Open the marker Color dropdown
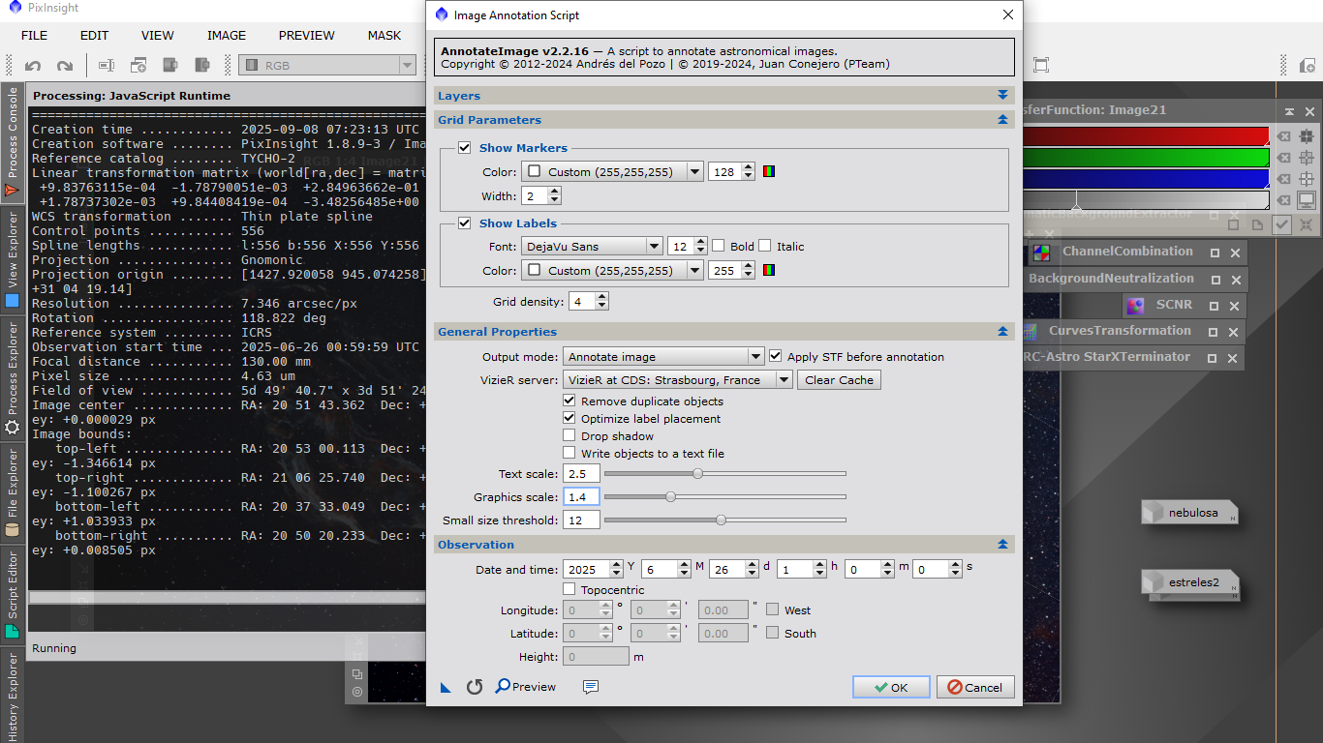Image resolution: width=1323 pixels, height=743 pixels. click(x=612, y=172)
